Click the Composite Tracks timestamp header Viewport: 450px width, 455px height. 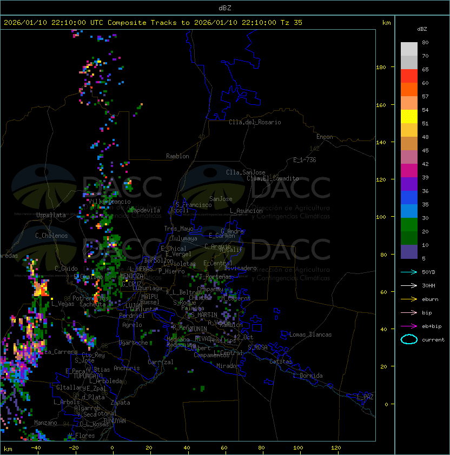[x=153, y=23]
